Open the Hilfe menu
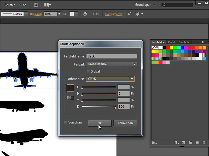 click(x=22, y=5)
